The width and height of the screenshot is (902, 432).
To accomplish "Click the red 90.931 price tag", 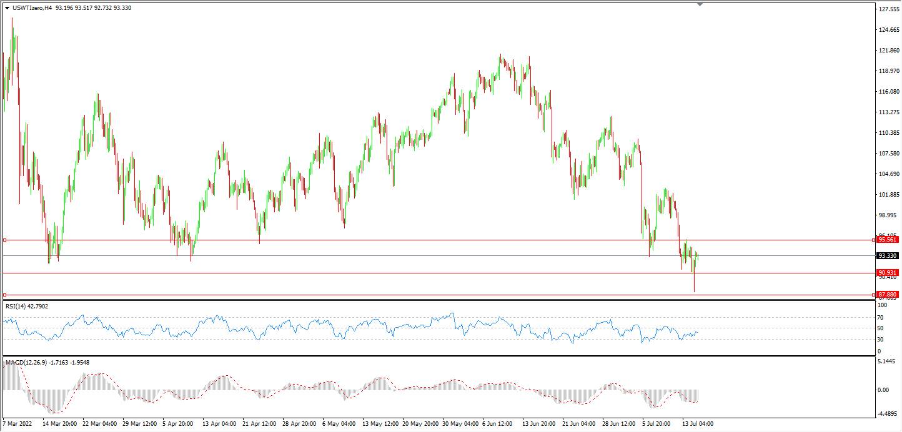I will (x=888, y=273).
